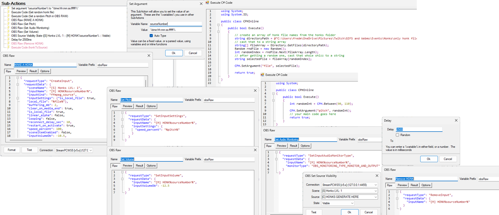Click Variable Prefix field in Set Pitch window
Image resolution: width=499 pixels, height=215 pixels.
(230, 100)
